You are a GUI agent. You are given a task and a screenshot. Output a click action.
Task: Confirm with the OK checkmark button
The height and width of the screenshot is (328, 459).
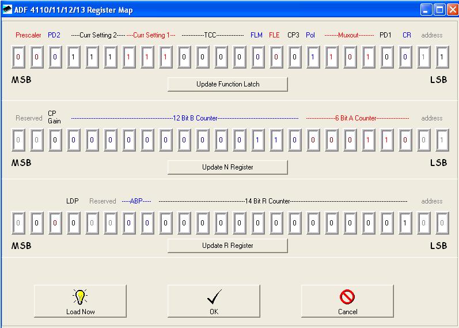214,301
